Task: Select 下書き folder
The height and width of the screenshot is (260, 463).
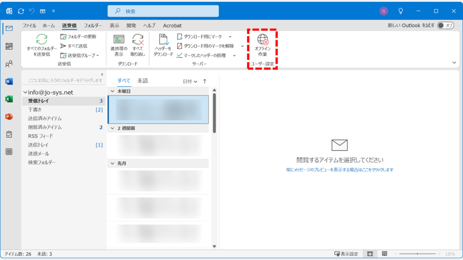Action: coord(64,110)
